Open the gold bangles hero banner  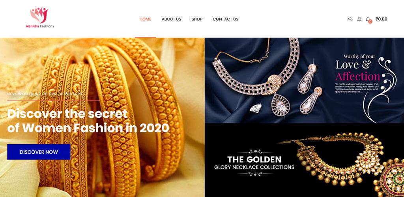click(x=102, y=117)
